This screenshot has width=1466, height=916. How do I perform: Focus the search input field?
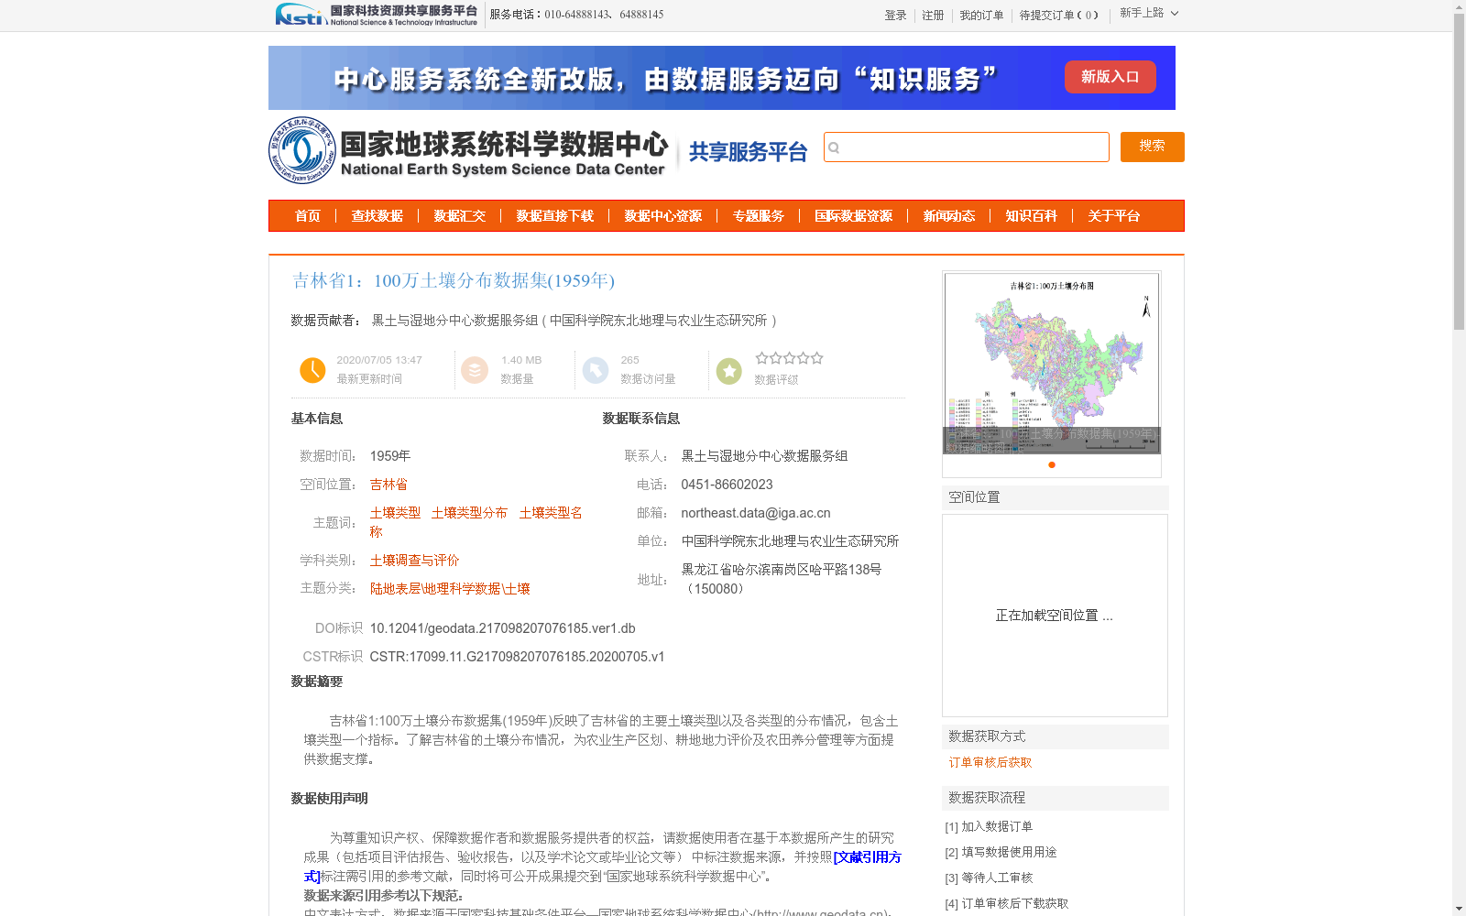[x=967, y=147]
